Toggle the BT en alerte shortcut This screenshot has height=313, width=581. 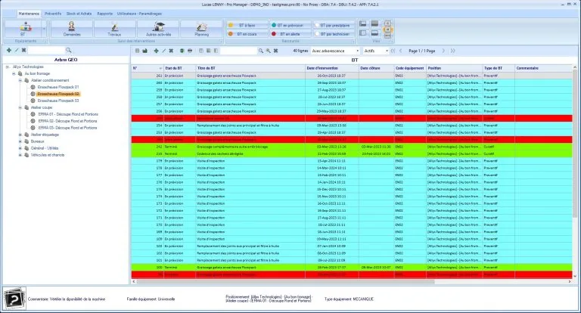tap(290, 34)
